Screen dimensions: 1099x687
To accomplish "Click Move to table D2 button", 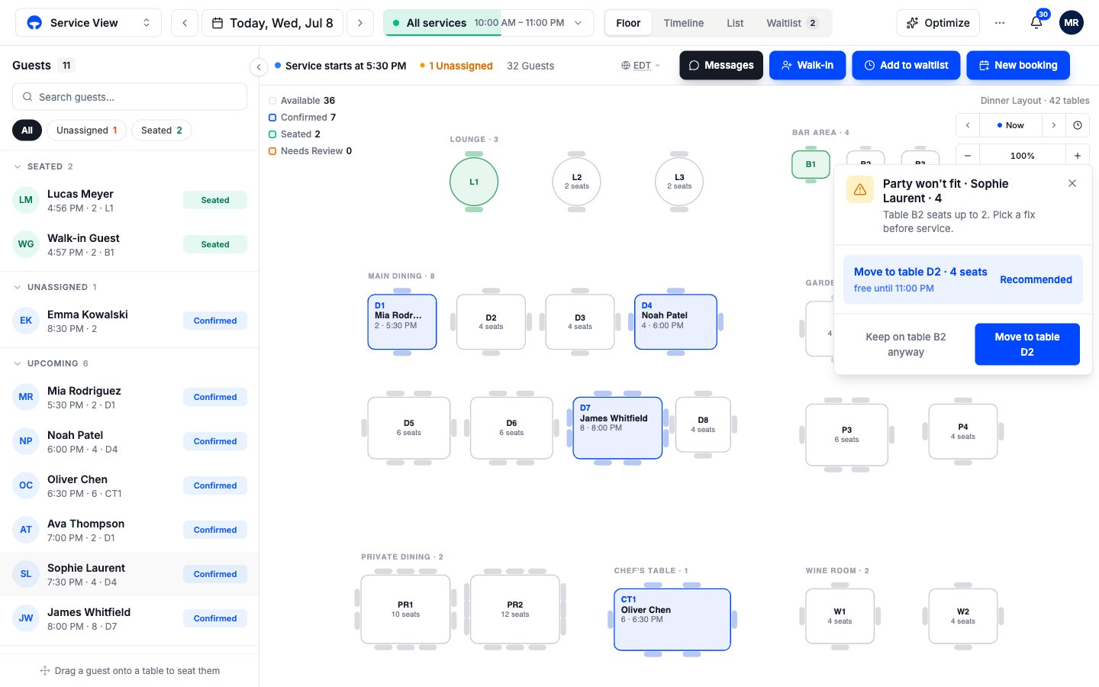I will point(1027,344).
